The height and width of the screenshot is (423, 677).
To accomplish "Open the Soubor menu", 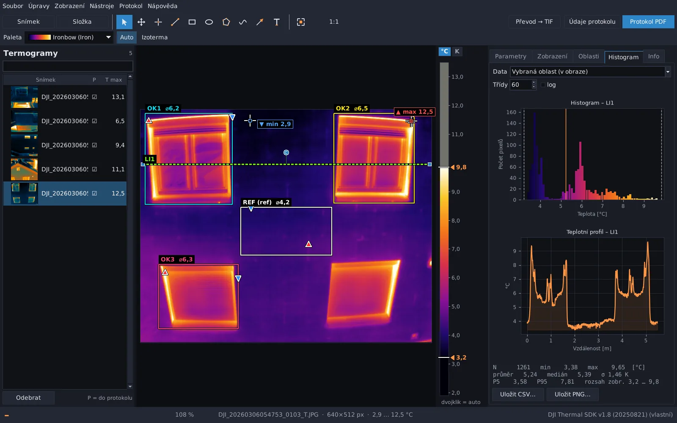I will click(x=13, y=6).
